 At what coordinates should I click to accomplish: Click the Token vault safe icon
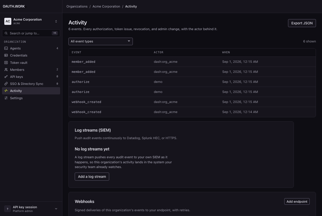tap(6, 63)
